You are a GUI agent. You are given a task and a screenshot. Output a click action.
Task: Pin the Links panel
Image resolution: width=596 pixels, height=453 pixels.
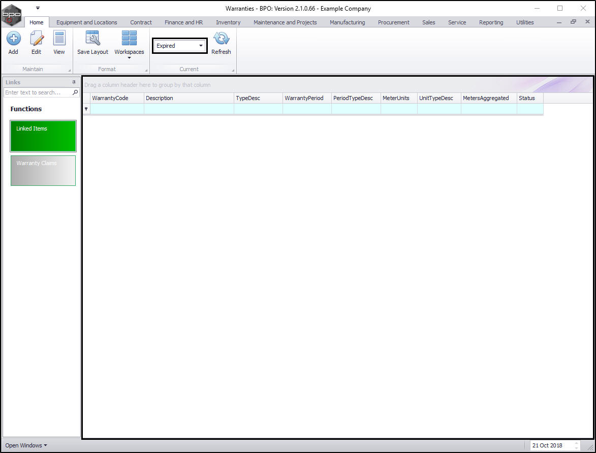(x=74, y=82)
